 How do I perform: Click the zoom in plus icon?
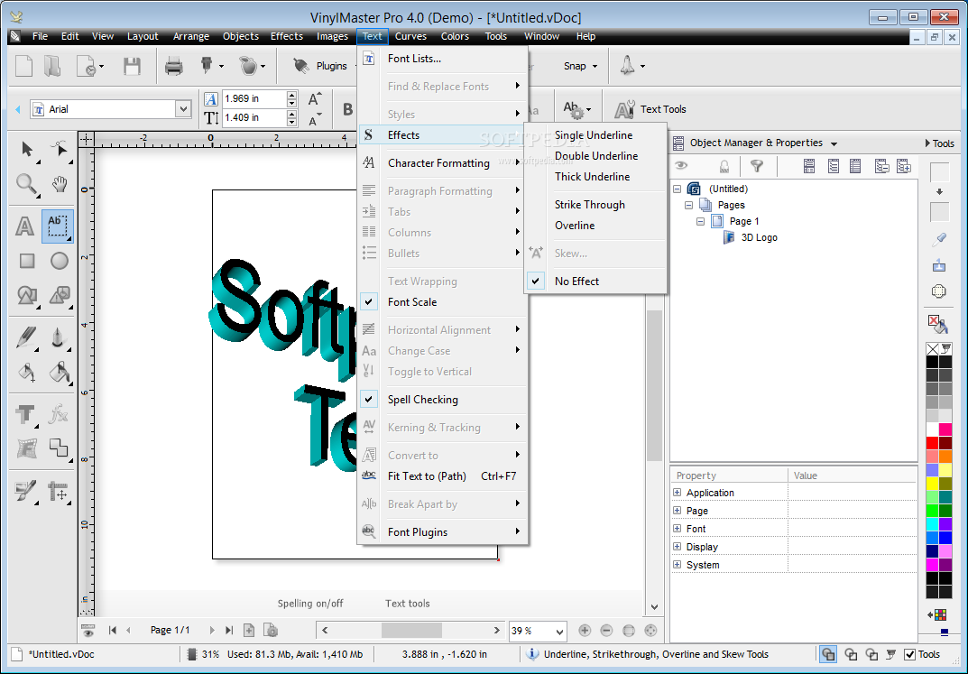[585, 630]
